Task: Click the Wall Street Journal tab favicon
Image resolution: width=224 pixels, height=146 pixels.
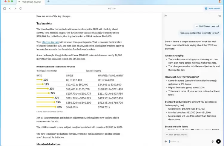Action: (x=19, y=2)
